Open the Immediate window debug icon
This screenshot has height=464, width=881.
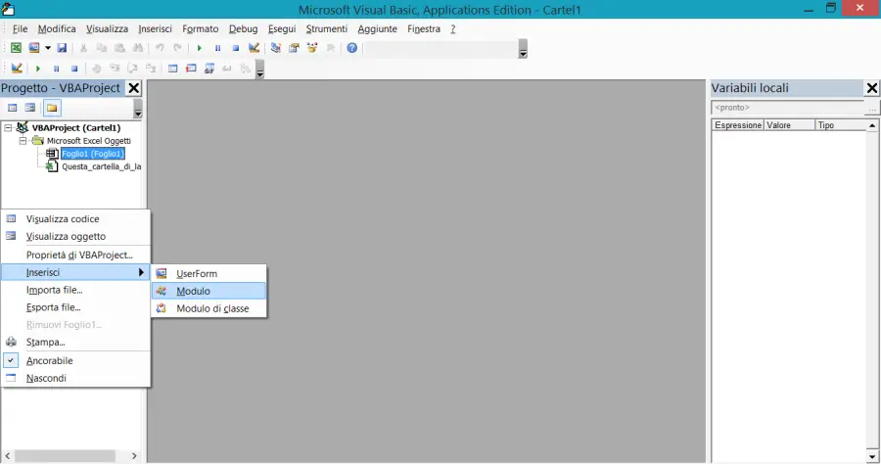[191, 69]
